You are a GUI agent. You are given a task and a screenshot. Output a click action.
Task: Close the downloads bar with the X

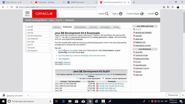click(x=183, y=95)
